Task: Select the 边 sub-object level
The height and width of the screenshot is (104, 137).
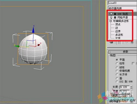Action: [117, 28]
